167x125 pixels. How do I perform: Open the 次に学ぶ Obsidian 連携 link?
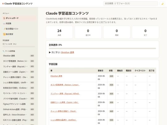(x=67, y=52)
